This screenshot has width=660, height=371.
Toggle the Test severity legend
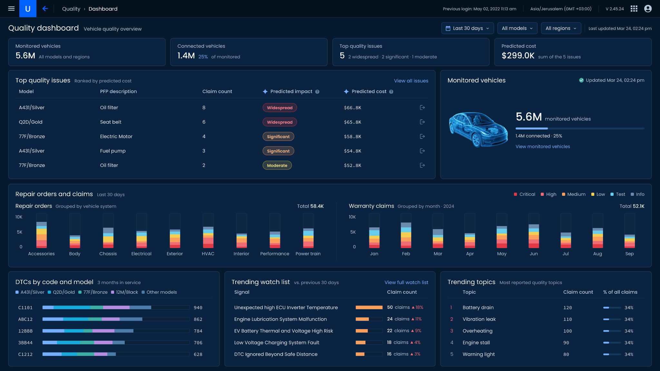point(617,194)
